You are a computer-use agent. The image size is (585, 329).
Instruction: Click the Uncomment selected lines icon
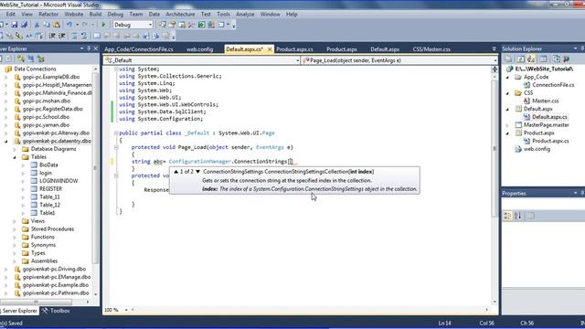pyautogui.click(x=84, y=36)
